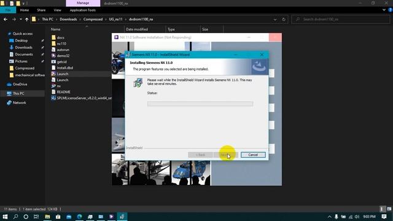Select OneDrive in navigation pane
Screen dimensions: 393x221
tap(20, 84)
